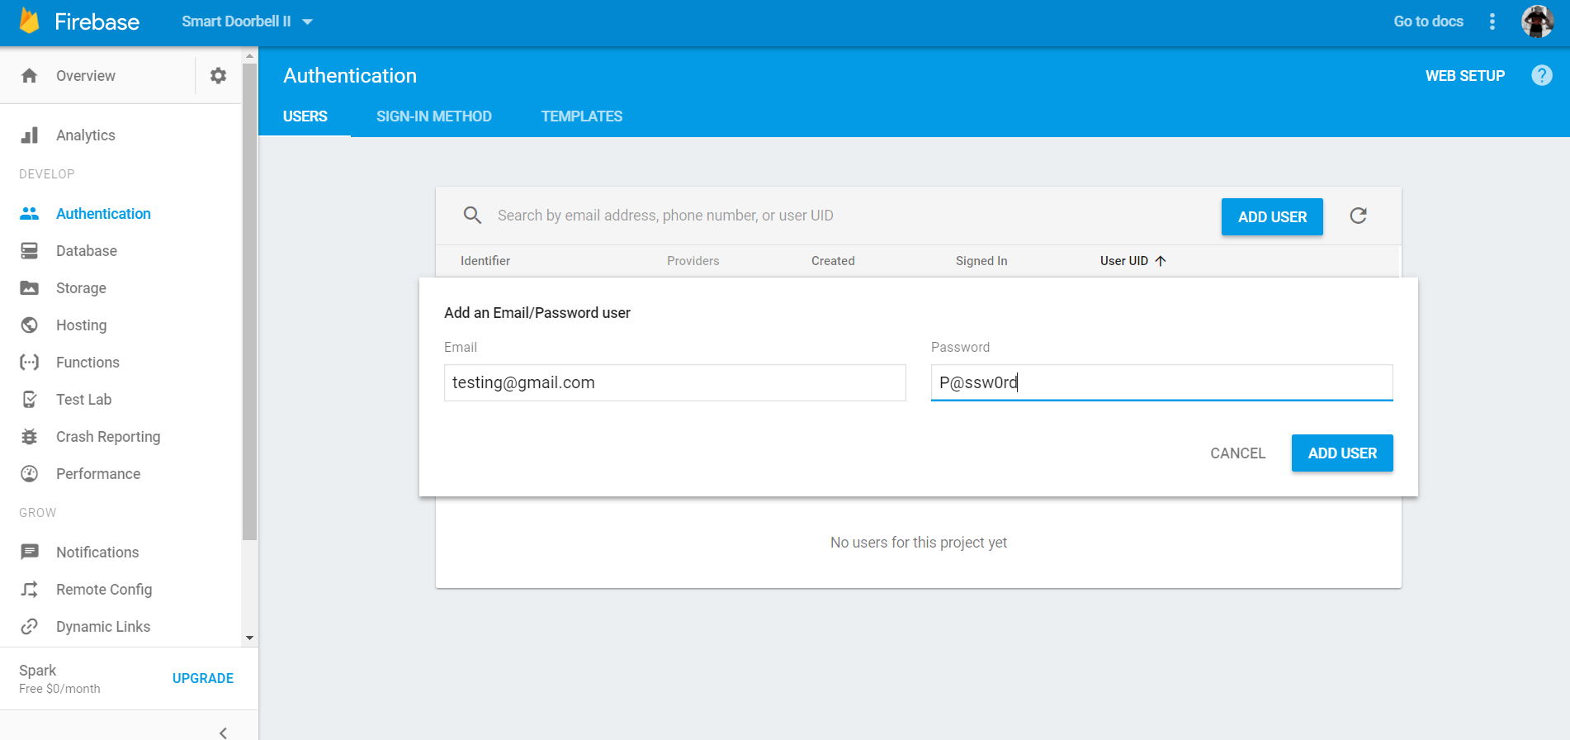Sort by Signed In column header

click(x=981, y=261)
